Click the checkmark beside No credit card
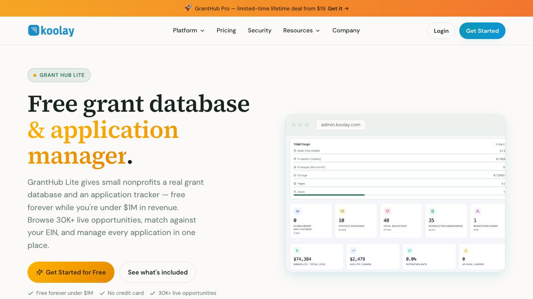The image size is (533, 299). pyautogui.click(x=102, y=293)
